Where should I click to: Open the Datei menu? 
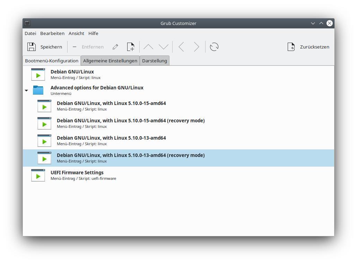(31, 33)
